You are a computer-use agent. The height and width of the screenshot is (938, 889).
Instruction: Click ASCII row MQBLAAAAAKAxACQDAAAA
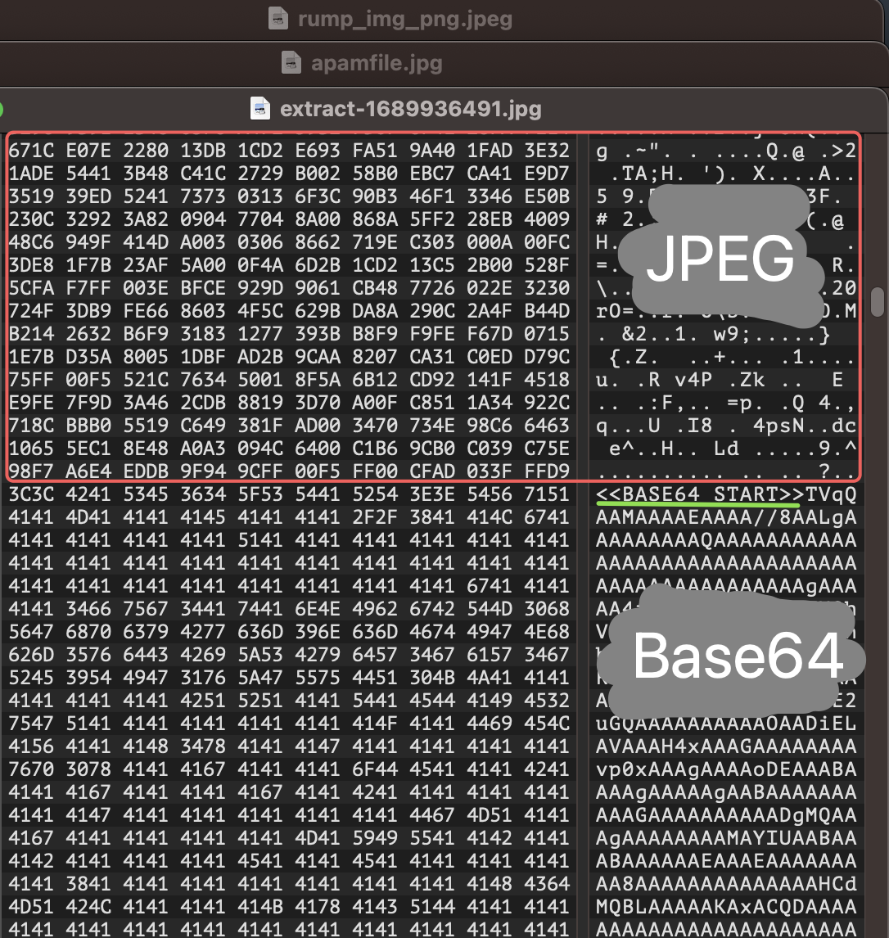click(x=726, y=907)
